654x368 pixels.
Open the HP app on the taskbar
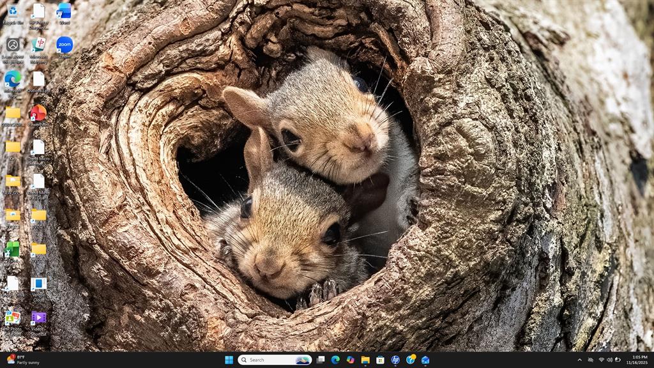point(395,360)
